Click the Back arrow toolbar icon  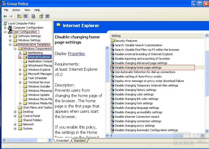tap(5, 16)
